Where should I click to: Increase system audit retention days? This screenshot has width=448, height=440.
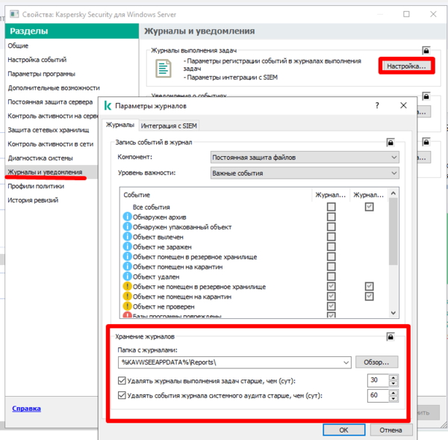click(x=393, y=393)
